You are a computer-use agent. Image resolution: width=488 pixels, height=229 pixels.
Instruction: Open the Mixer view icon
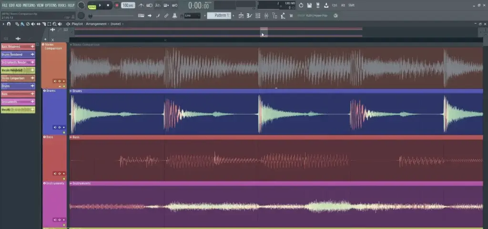(266, 16)
